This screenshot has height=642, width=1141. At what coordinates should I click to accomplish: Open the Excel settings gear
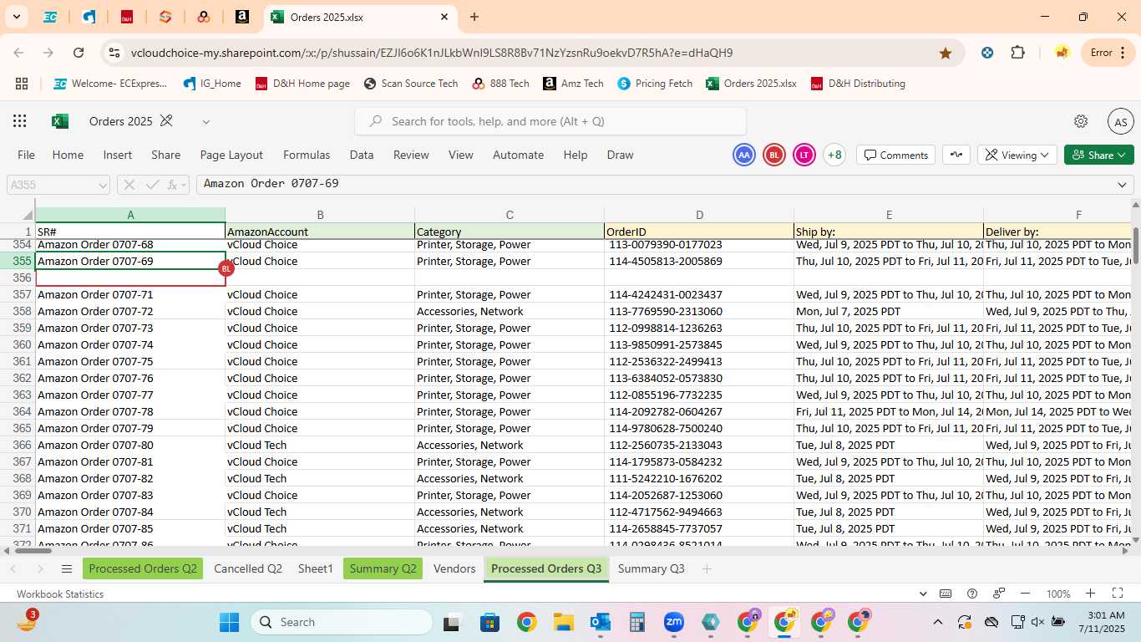1081,121
